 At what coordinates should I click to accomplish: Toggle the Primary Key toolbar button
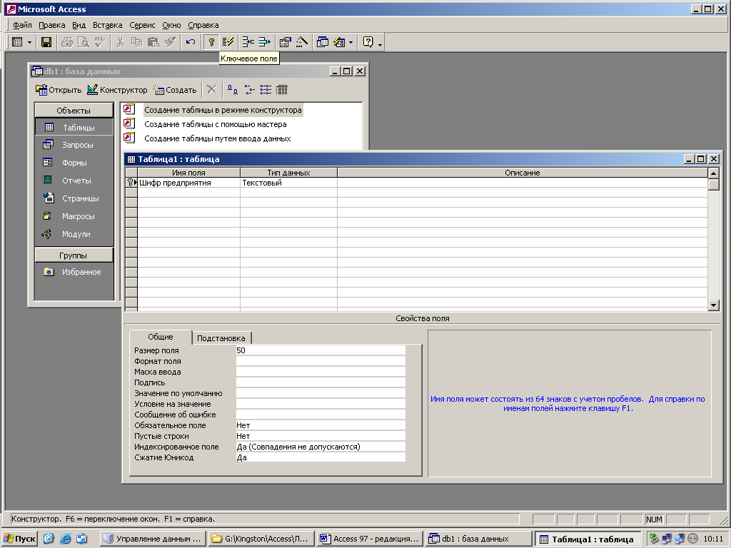[x=211, y=42]
